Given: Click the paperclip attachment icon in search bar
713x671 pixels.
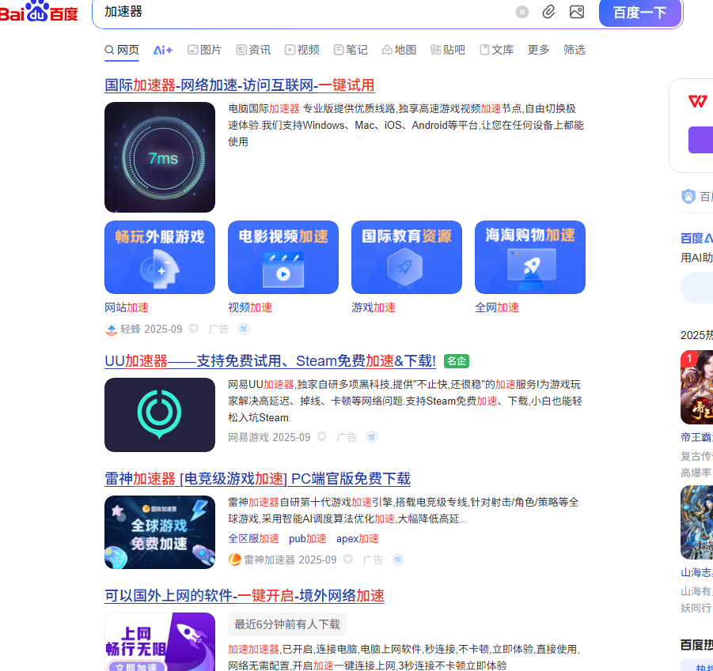Looking at the screenshot, I should (x=549, y=13).
